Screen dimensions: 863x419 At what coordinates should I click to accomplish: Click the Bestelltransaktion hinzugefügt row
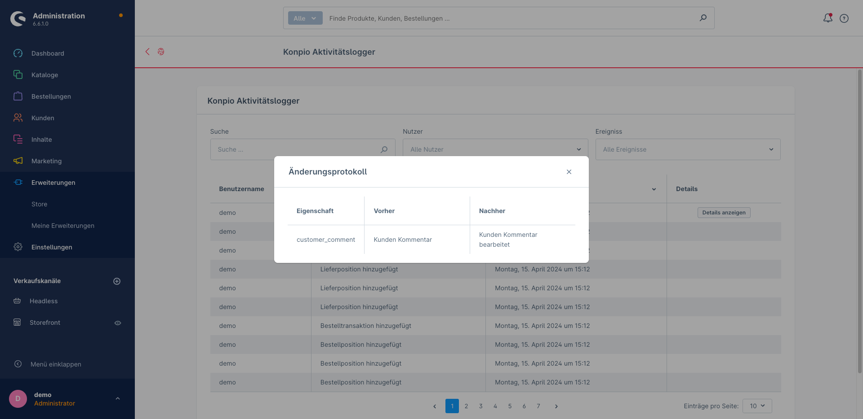(x=495, y=326)
